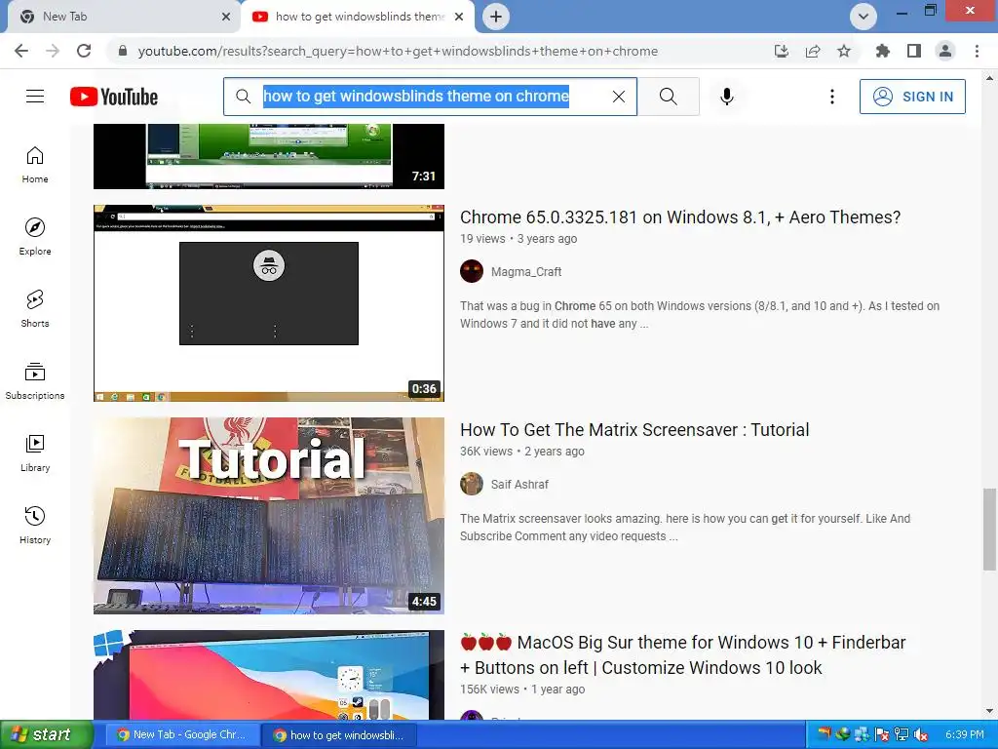Visit the Saif Ashraf channel

point(519,485)
